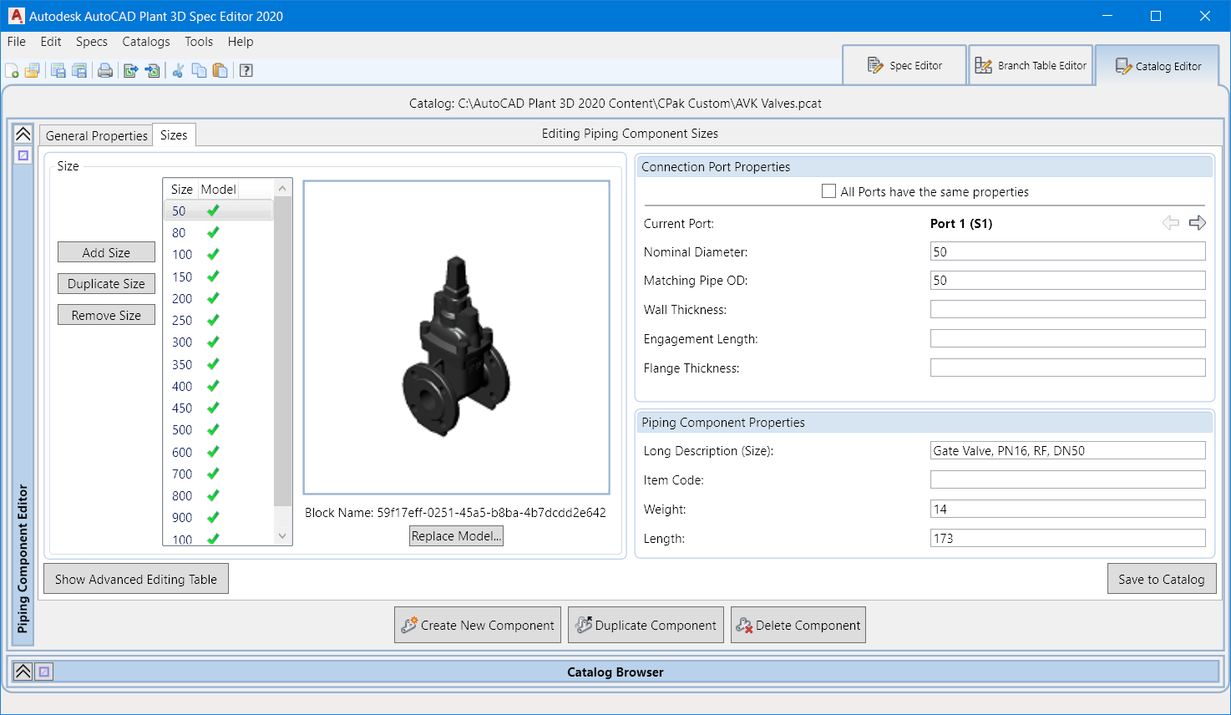Click the Open folder toolbar icon
The height and width of the screenshot is (715, 1231).
(33, 71)
